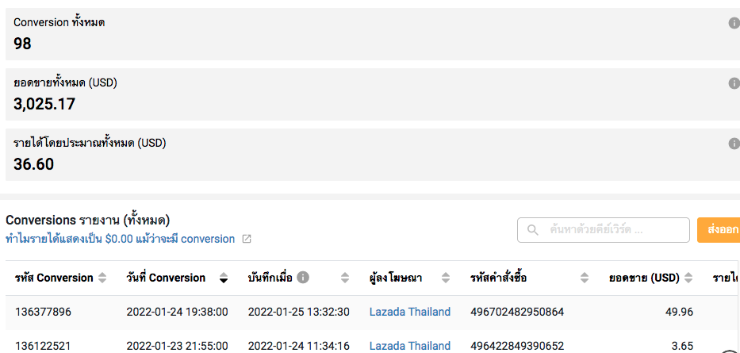
Task: Sort by รหัสคำสั่งซื้อ using its sort arrows
Action: pos(585,278)
